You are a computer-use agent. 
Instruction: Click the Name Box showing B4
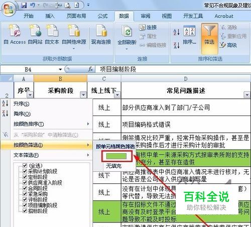(x=28, y=69)
